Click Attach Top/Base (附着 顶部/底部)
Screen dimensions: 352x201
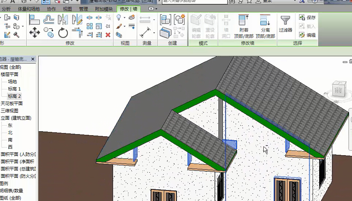click(x=244, y=26)
